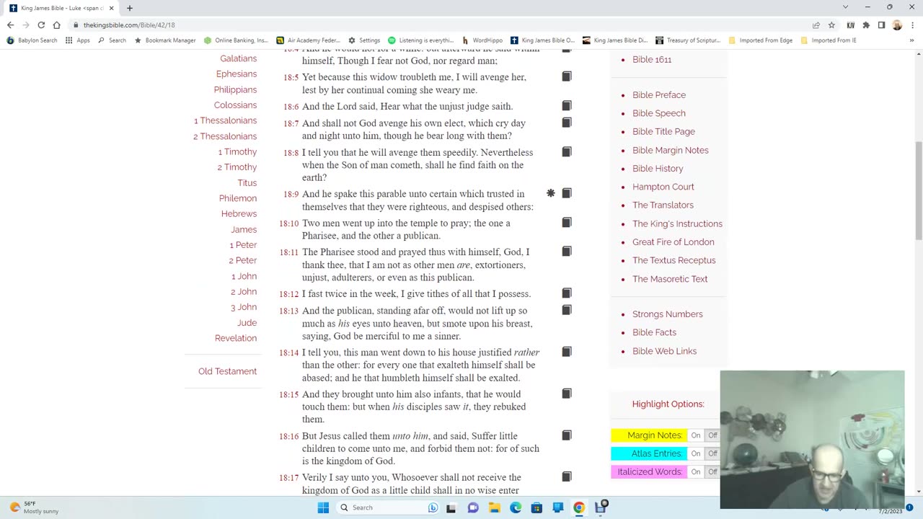
Task: Bookmark this page with the star icon
Action: tap(831, 25)
